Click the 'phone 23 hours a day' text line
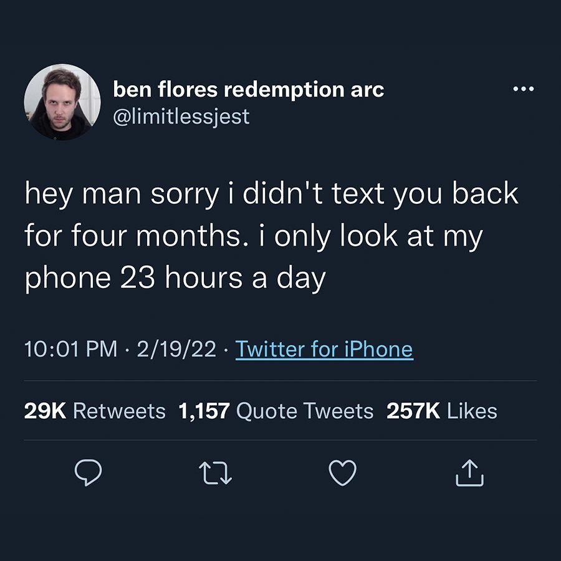The image size is (561, 561). 175,279
